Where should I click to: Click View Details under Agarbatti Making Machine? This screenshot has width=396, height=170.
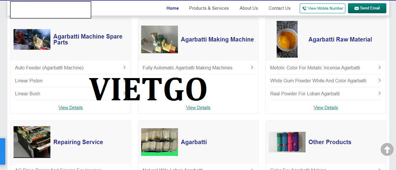coord(198,108)
